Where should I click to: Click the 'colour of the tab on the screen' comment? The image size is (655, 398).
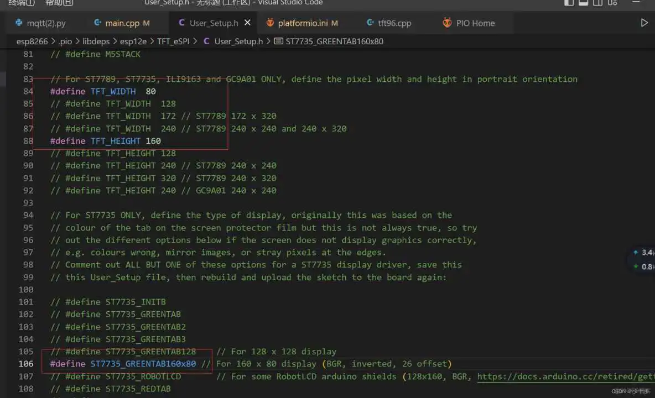click(x=263, y=228)
